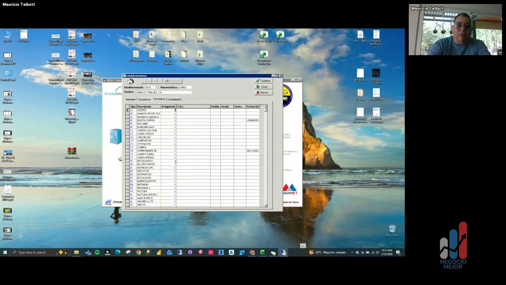Viewport: 506px width, 285px height.
Task: Select the Correlativos tab
Action: [159, 99]
